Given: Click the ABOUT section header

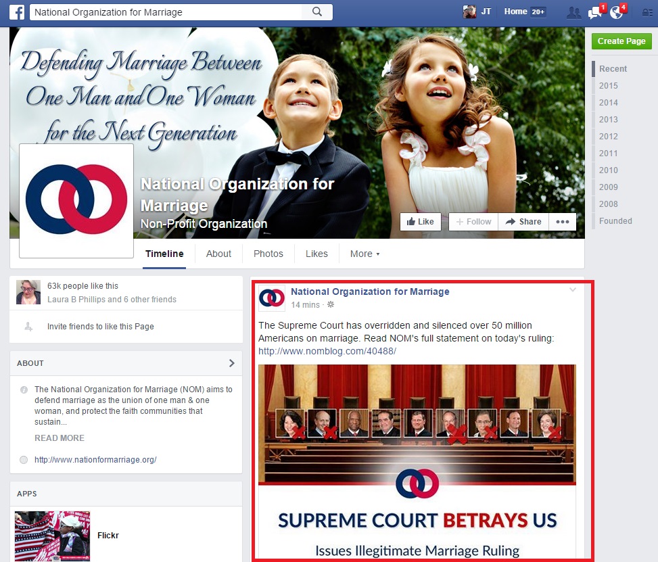Looking at the screenshot, I should click(30, 363).
